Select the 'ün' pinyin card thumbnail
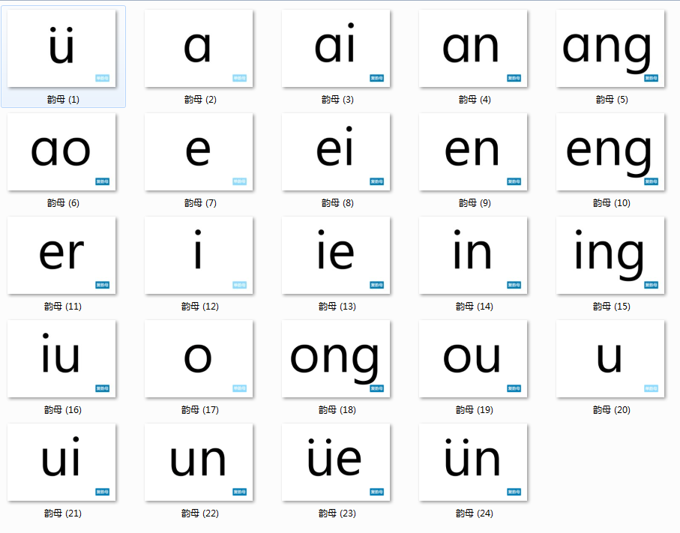Image resolution: width=680 pixels, height=533 pixels. (473, 462)
